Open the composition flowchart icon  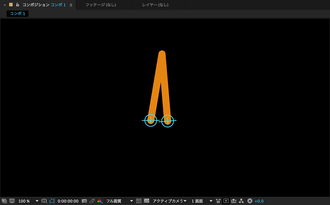pyautogui.click(x=241, y=201)
